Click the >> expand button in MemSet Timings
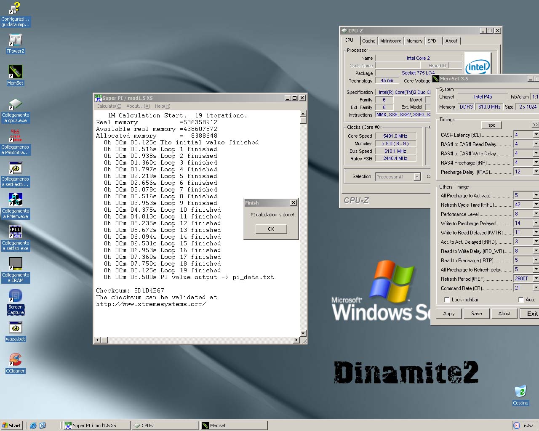 (x=535, y=125)
